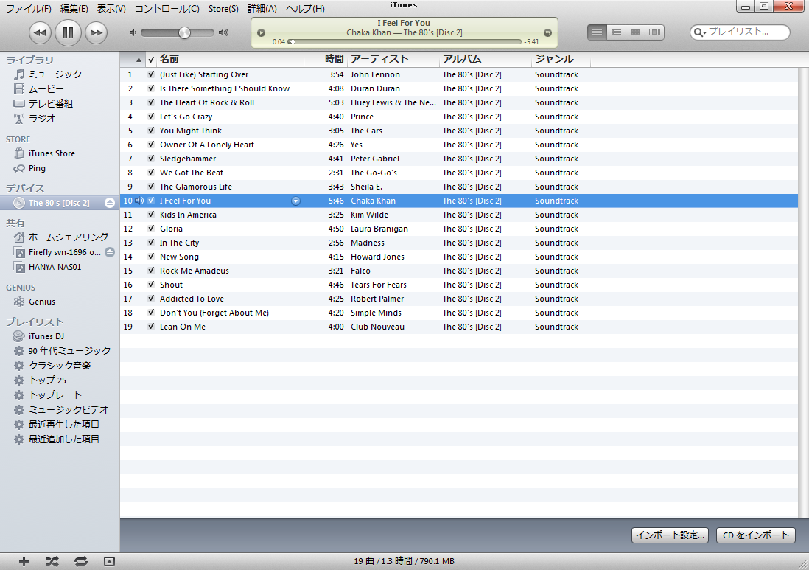Sort tracks by the 時間 column
The image size is (809, 570).
pyautogui.click(x=326, y=60)
